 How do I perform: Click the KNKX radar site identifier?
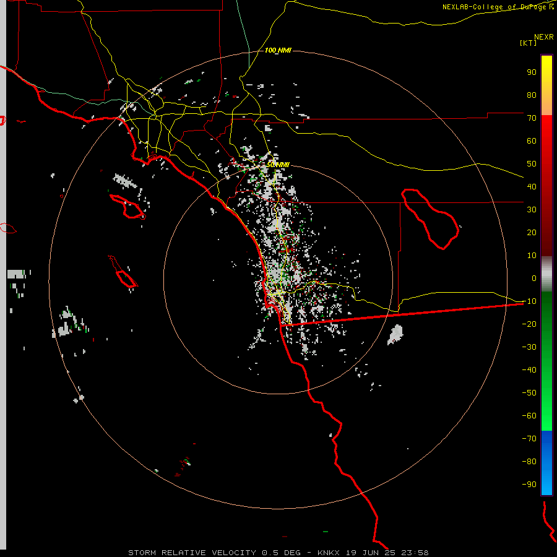click(x=329, y=553)
